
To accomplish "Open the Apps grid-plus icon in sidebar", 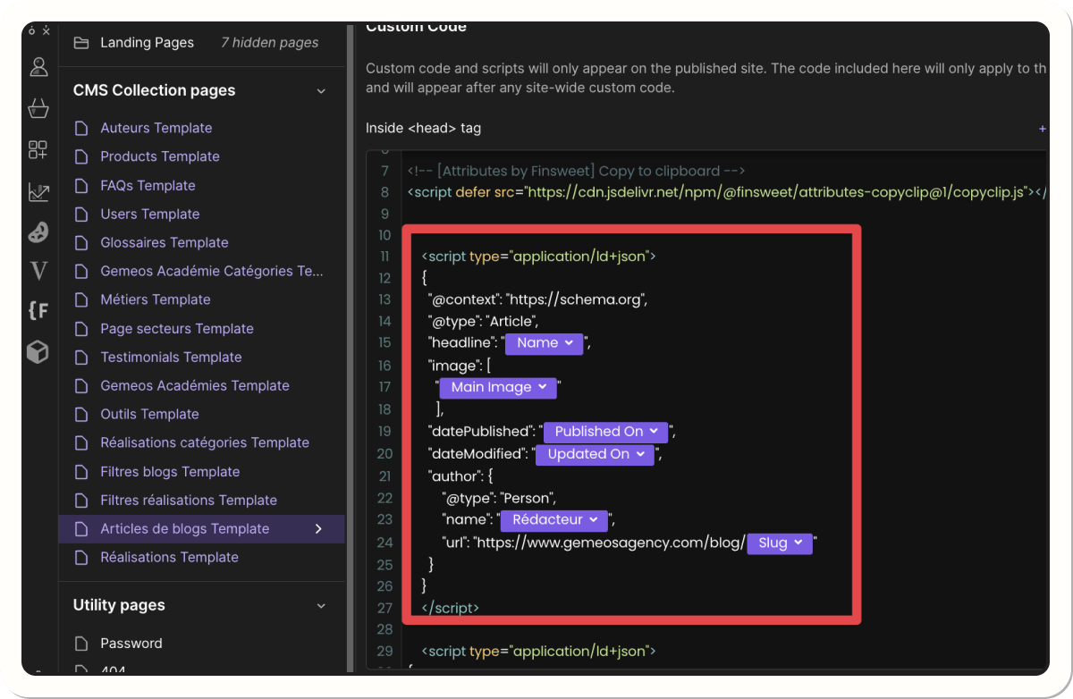I will point(38,149).
